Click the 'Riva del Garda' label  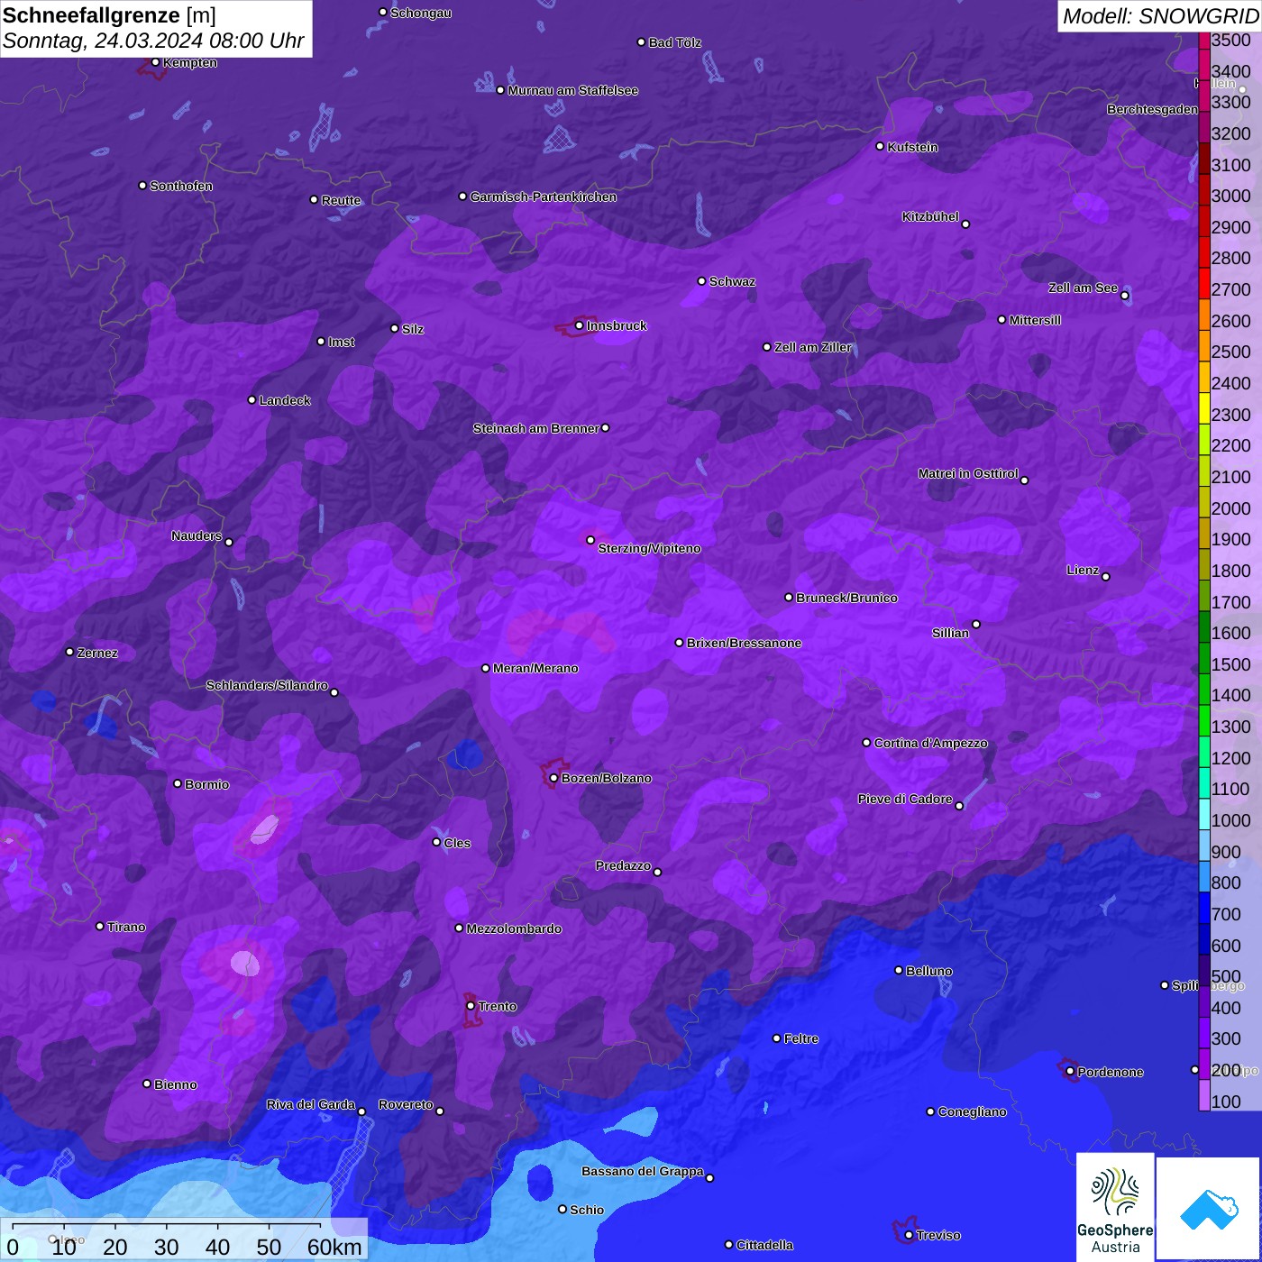pyautogui.click(x=311, y=1104)
